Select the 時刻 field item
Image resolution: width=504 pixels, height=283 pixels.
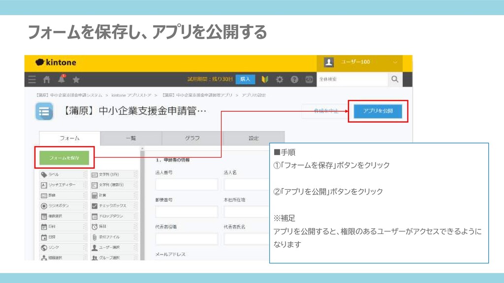point(114,227)
